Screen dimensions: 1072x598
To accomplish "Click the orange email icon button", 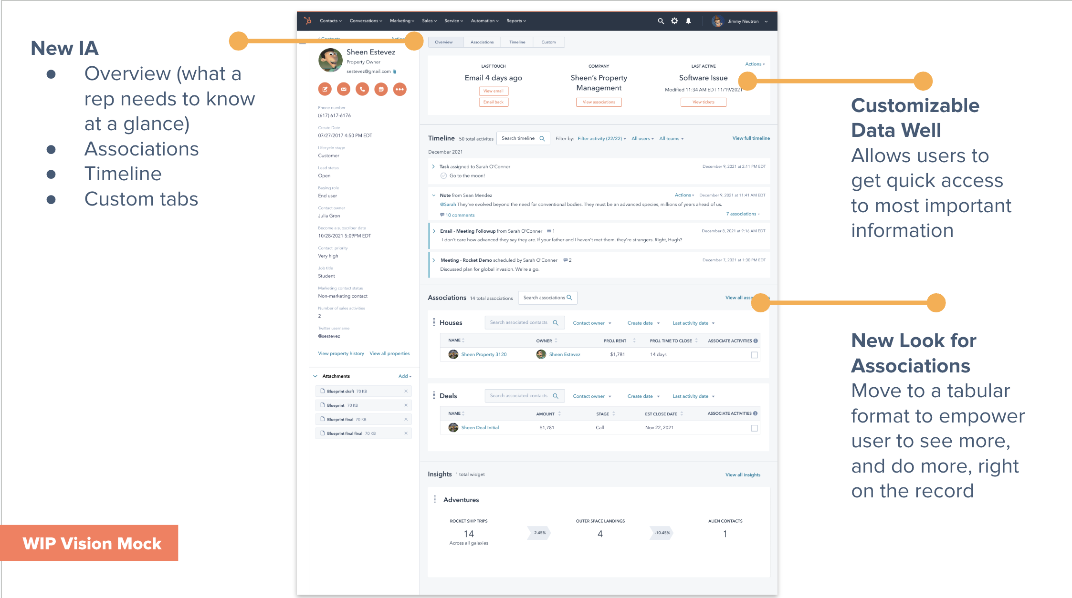I will (x=344, y=89).
